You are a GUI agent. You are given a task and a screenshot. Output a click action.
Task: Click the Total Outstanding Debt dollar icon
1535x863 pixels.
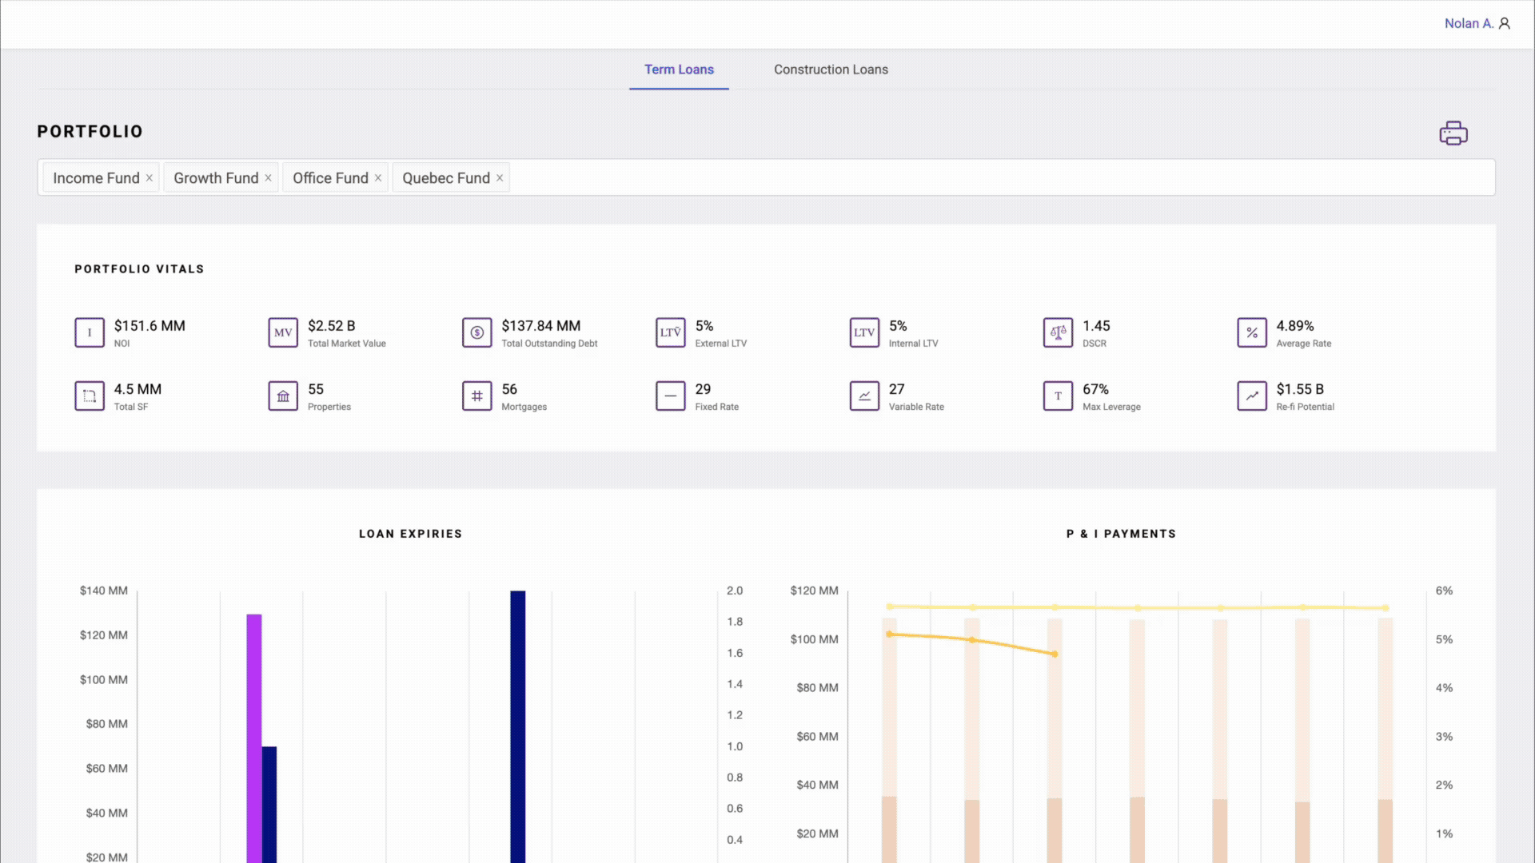click(476, 332)
